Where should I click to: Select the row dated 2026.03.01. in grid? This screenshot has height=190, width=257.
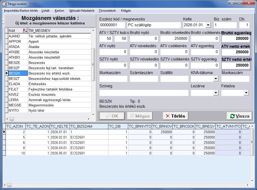126,142
